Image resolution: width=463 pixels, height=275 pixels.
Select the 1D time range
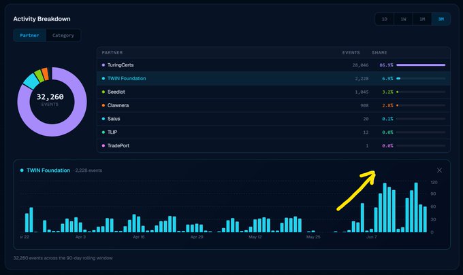click(x=385, y=19)
